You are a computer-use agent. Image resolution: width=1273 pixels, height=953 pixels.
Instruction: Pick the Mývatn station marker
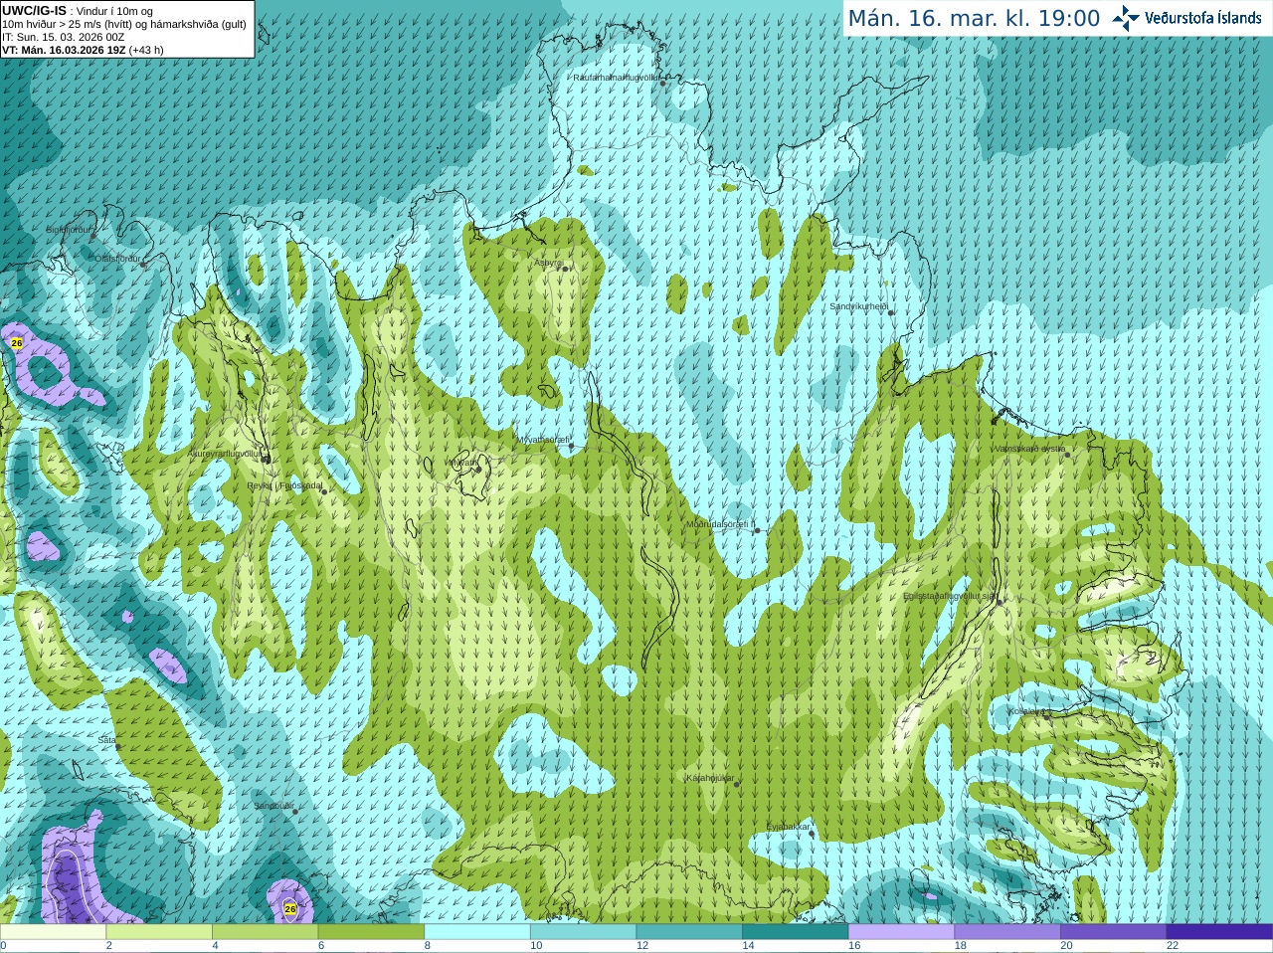coord(478,469)
